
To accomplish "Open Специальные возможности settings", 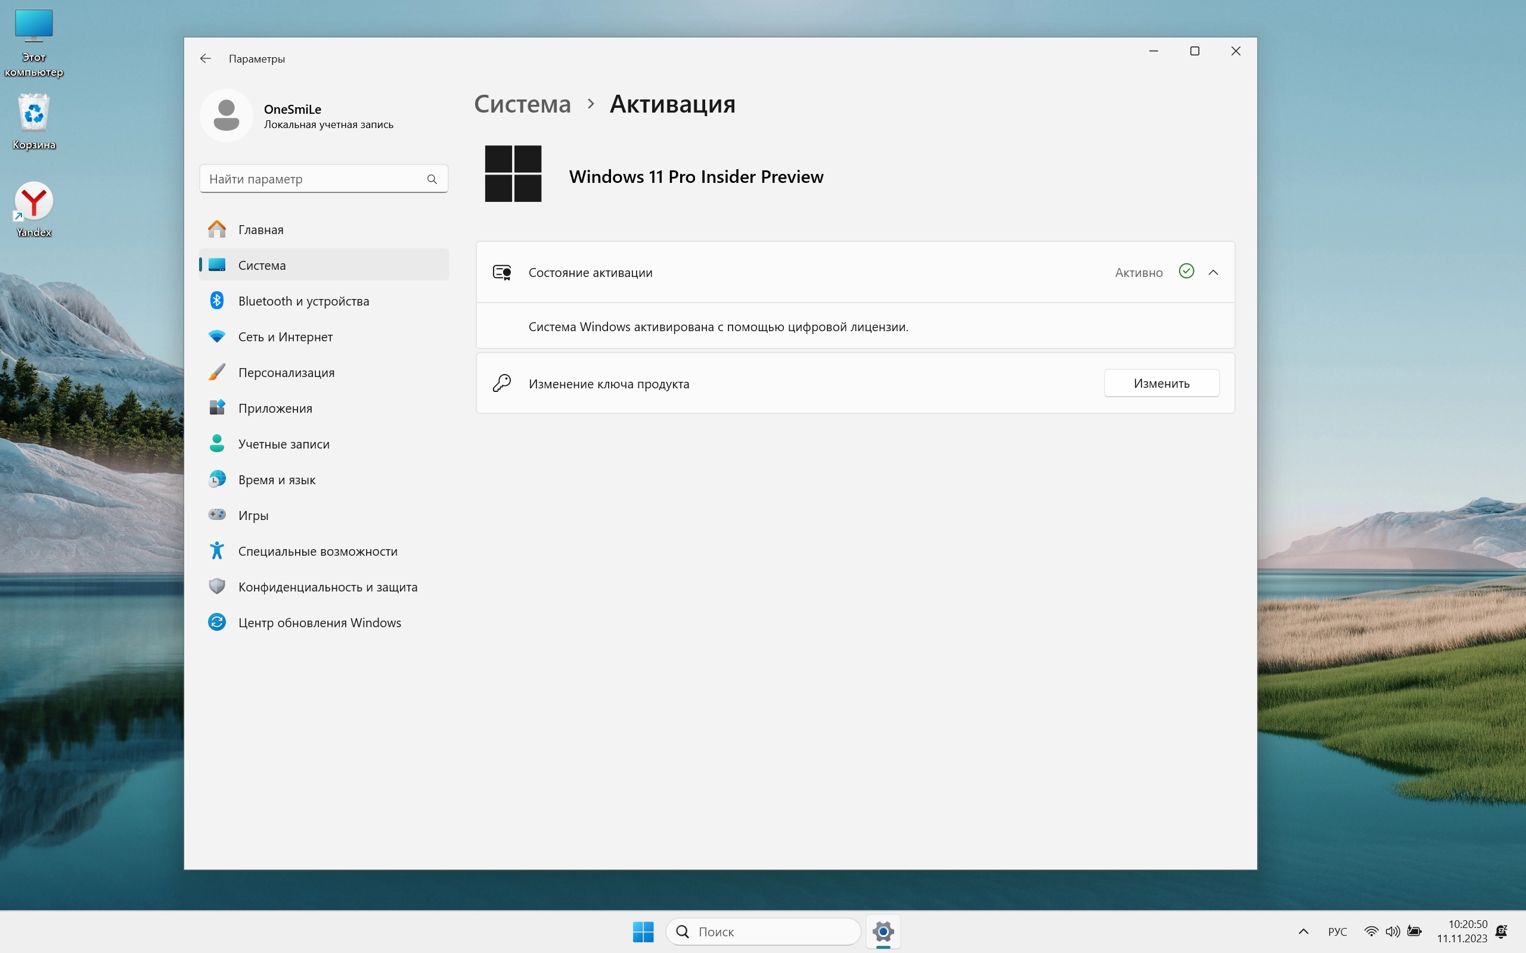I will [x=317, y=552].
